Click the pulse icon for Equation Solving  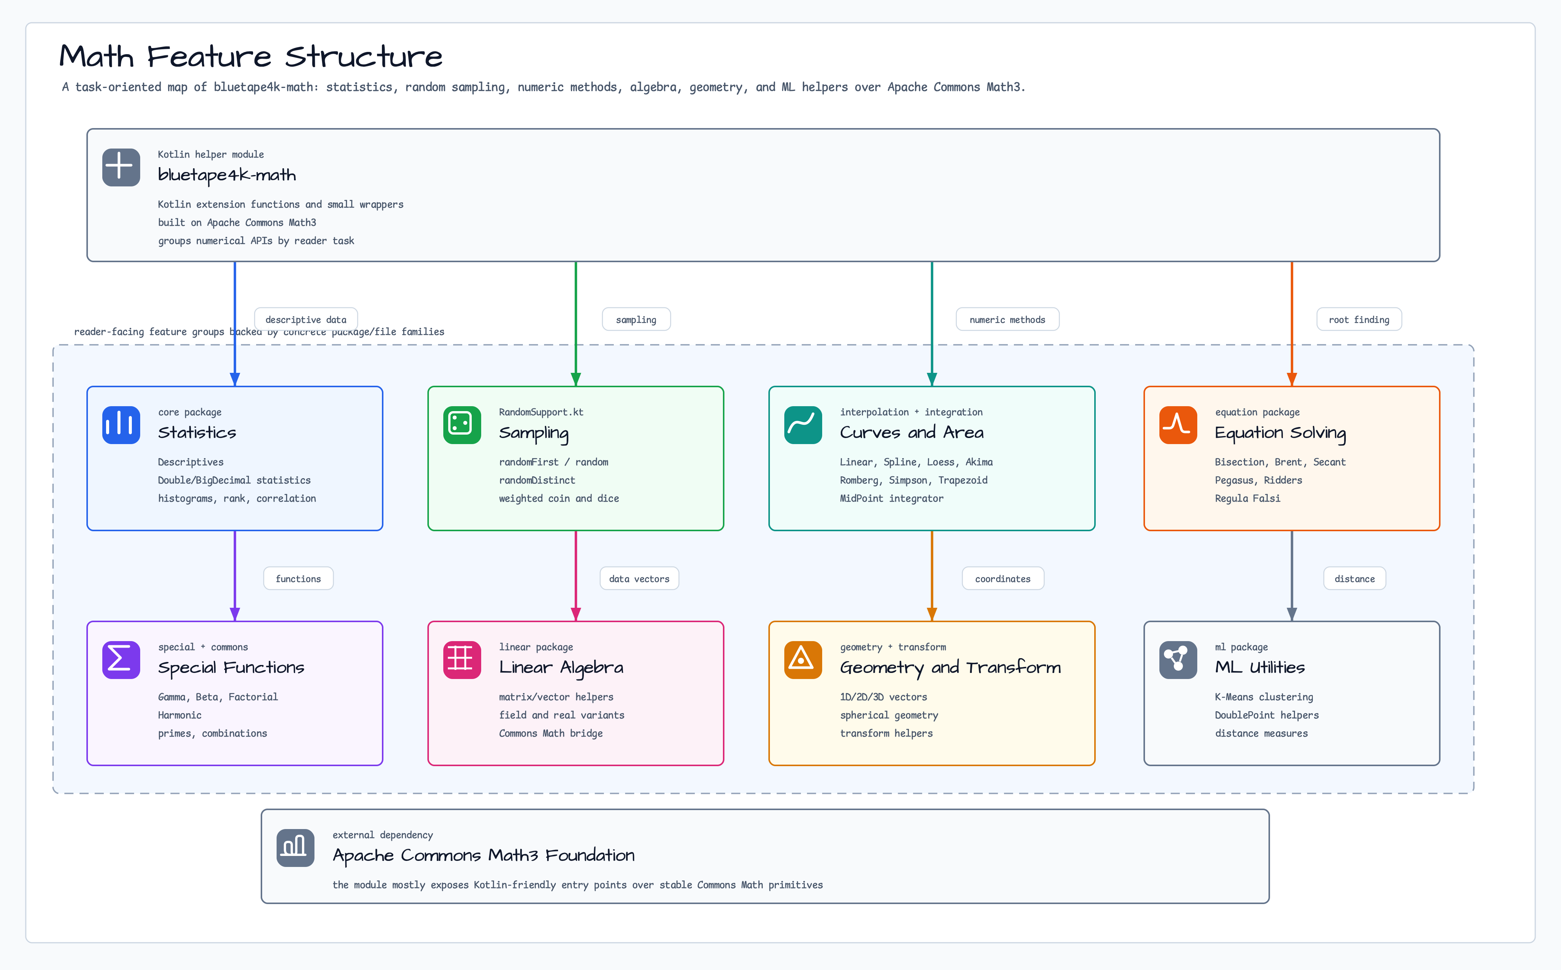[1178, 425]
